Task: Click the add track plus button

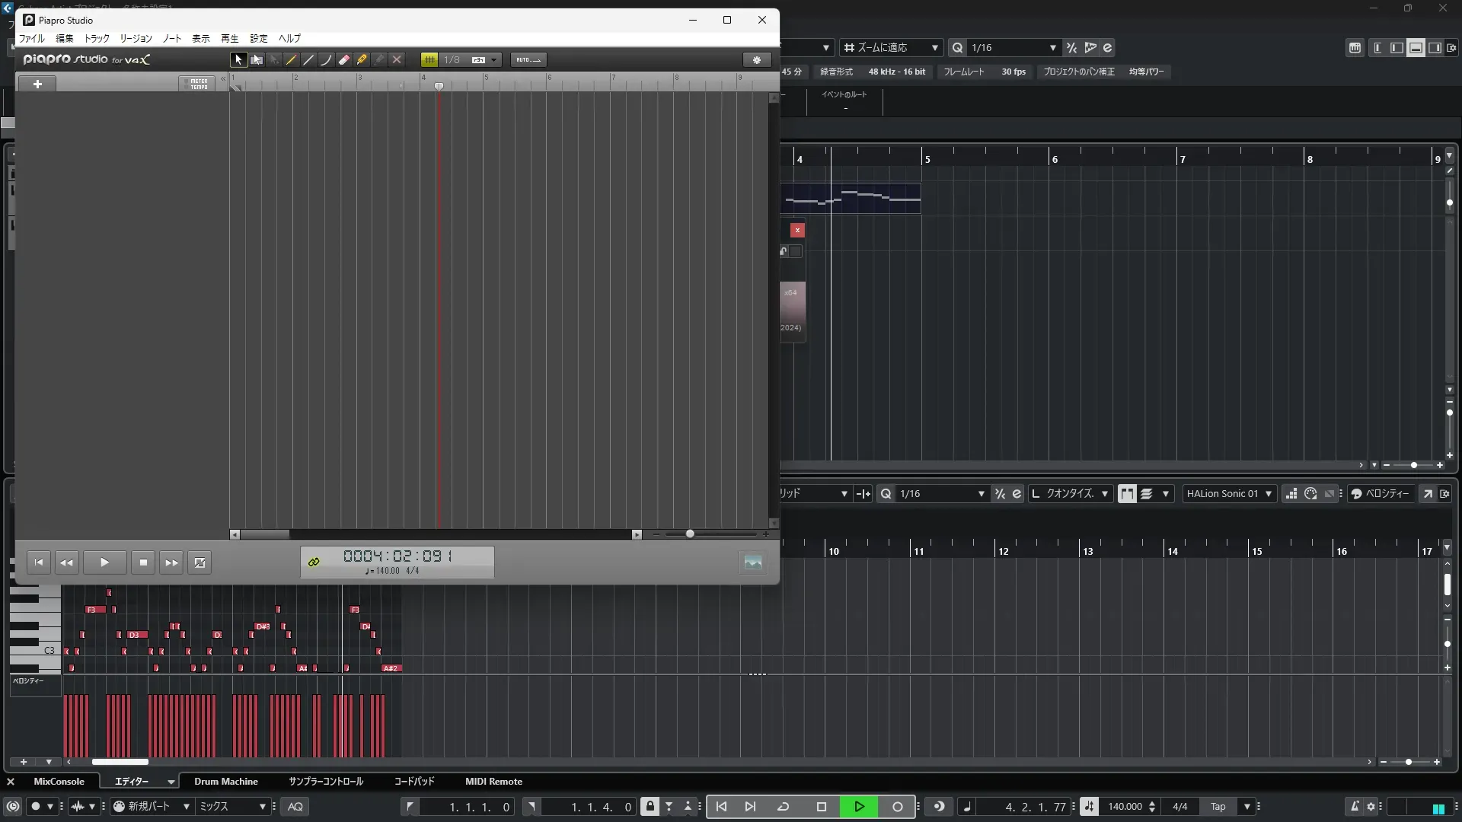Action: click(x=37, y=84)
